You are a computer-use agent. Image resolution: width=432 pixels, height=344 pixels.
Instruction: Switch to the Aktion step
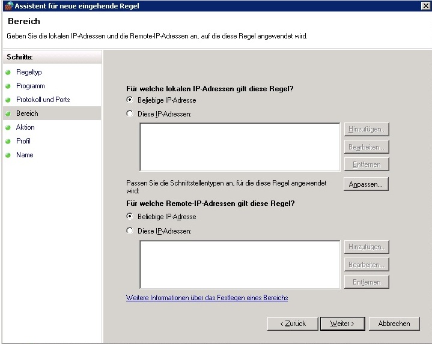(x=25, y=127)
